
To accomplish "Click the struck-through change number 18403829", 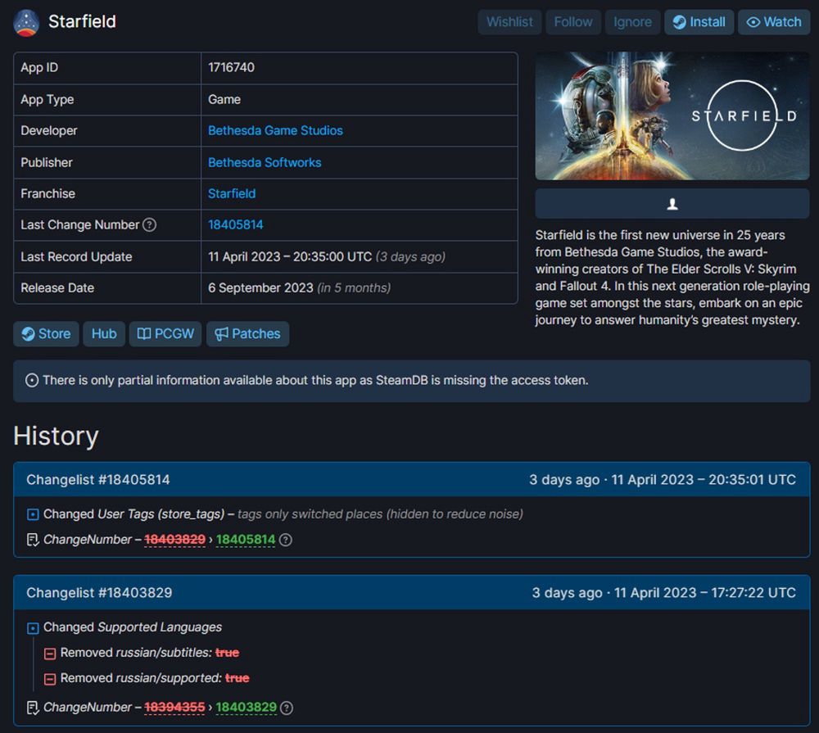I will click(174, 540).
